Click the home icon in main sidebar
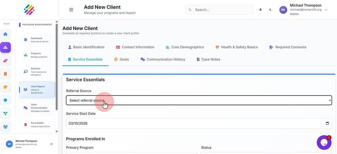 pos(5,34)
